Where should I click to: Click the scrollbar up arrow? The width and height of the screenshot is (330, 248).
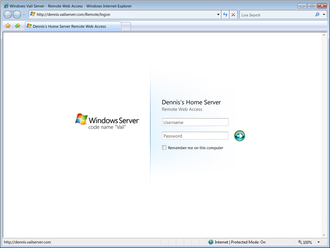tap(324, 35)
